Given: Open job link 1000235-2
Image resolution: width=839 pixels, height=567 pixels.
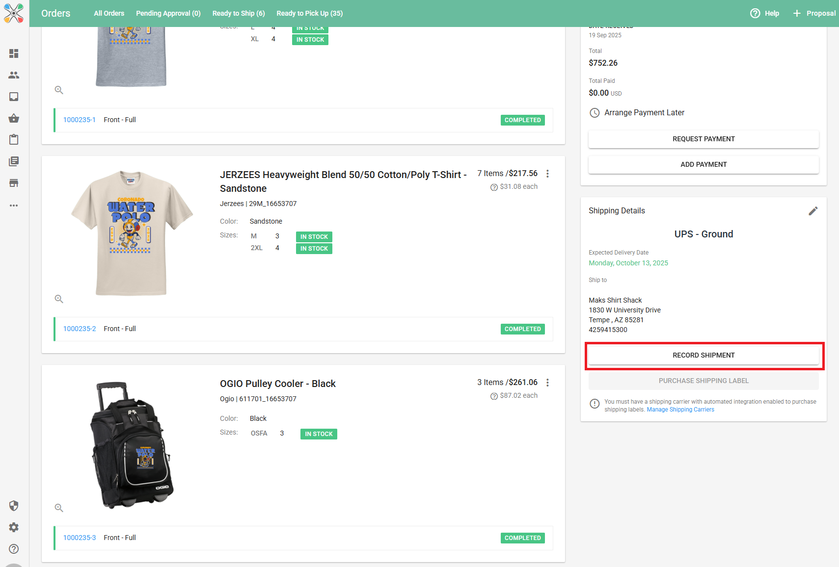Looking at the screenshot, I should click(80, 329).
